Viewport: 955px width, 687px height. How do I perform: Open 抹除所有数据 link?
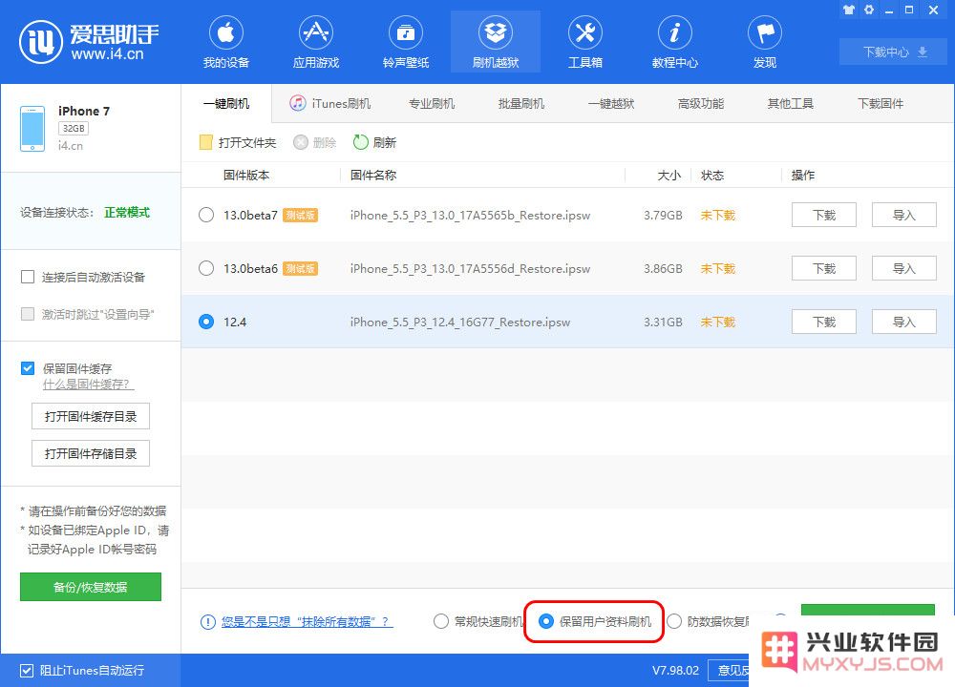point(307,622)
